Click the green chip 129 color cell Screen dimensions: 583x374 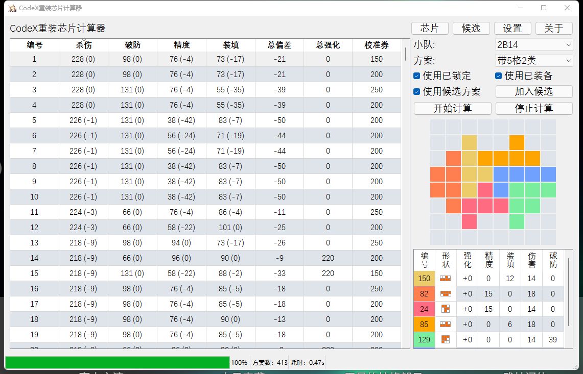[x=424, y=340]
